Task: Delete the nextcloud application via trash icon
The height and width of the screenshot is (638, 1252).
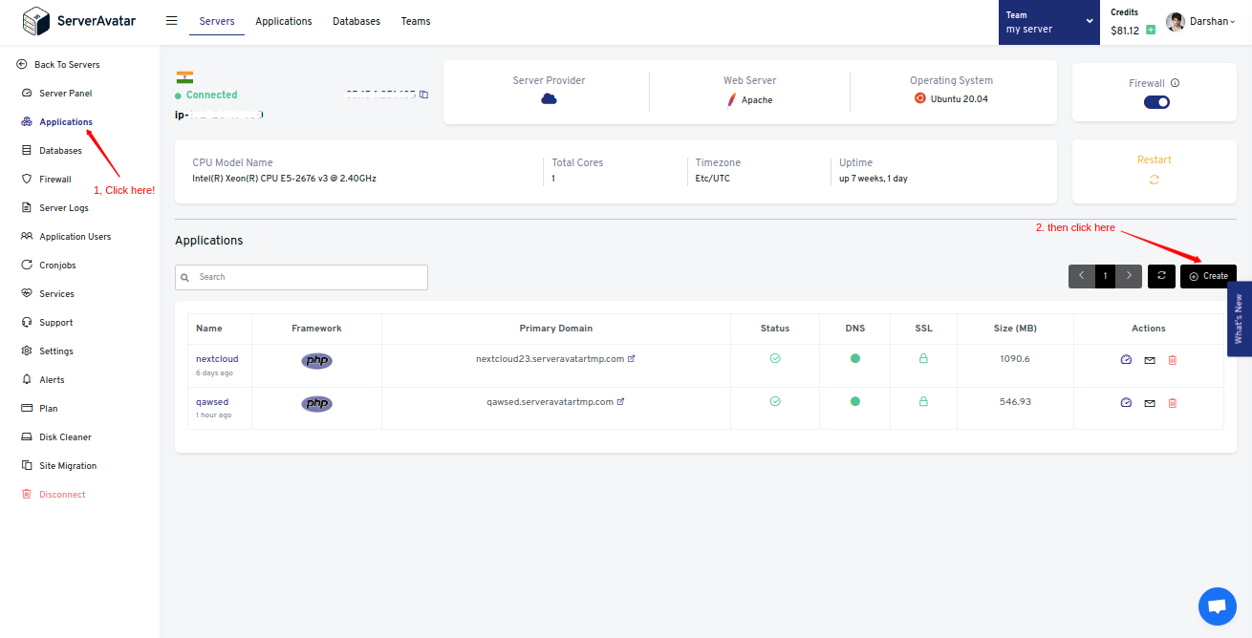Action: (1173, 360)
